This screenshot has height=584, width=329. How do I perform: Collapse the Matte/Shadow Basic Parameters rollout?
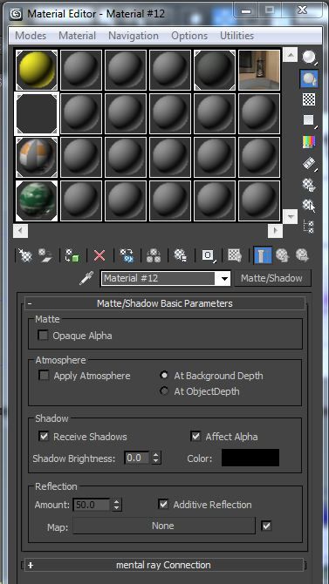(x=165, y=303)
